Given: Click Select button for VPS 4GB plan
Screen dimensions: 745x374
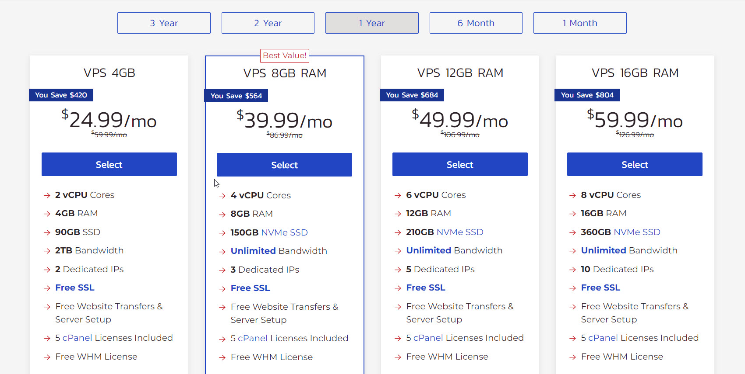Looking at the screenshot, I should tap(109, 164).
